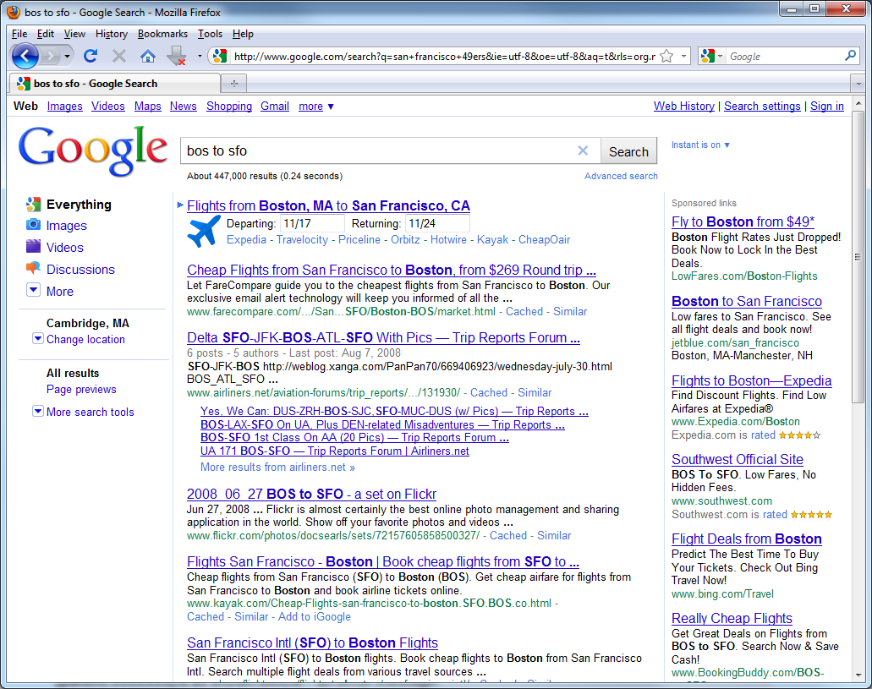This screenshot has width=872, height=689.
Task: Select the Everything filter icon
Action: click(x=33, y=204)
